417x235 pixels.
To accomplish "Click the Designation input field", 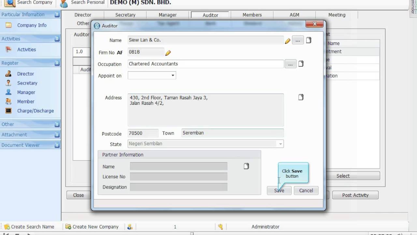I will point(179,187).
